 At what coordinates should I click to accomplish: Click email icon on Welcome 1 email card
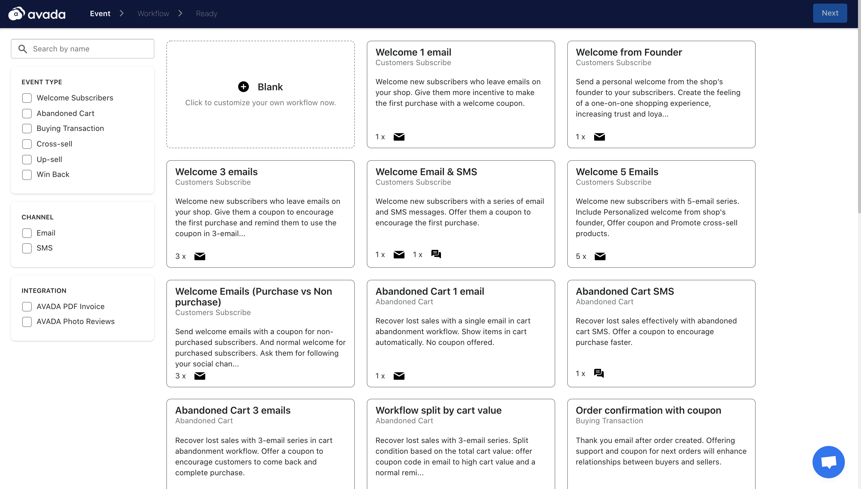pyautogui.click(x=399, y=137)
